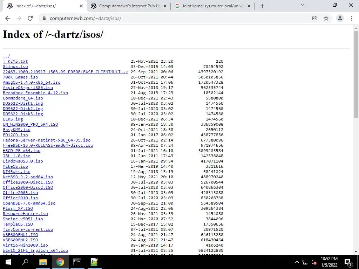359x269 pixels.
Task: Click the muted volume tray icon
Action: (x=313, y=262)
